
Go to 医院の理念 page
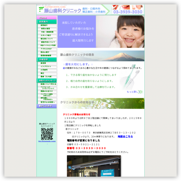[47, 29]
